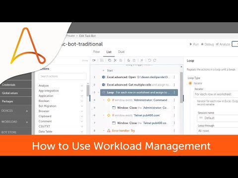Open the Iterator 'For each row in worksheet' dropdown

(216, 94)
